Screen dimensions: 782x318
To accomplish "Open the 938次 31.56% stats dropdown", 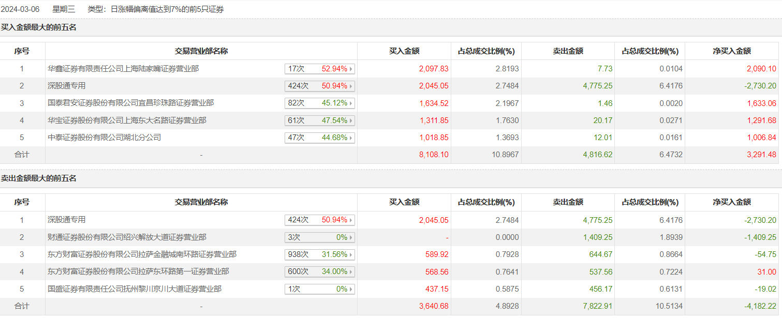I will (x=319, y=254).
